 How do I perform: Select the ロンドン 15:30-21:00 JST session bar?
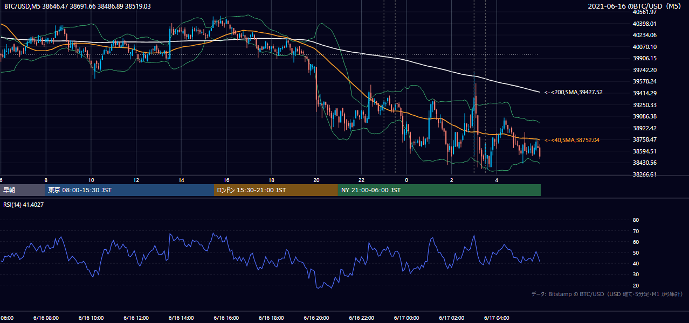click(276, 190)
